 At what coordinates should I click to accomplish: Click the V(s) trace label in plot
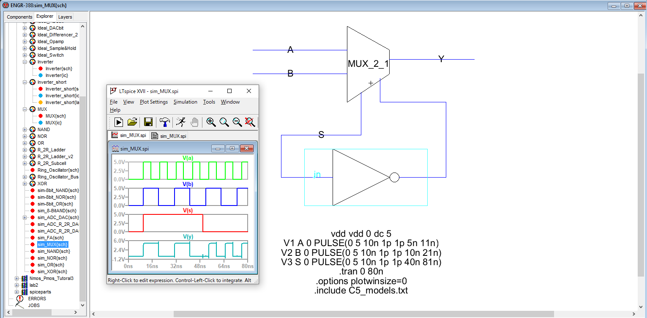(x=188, y=210)
